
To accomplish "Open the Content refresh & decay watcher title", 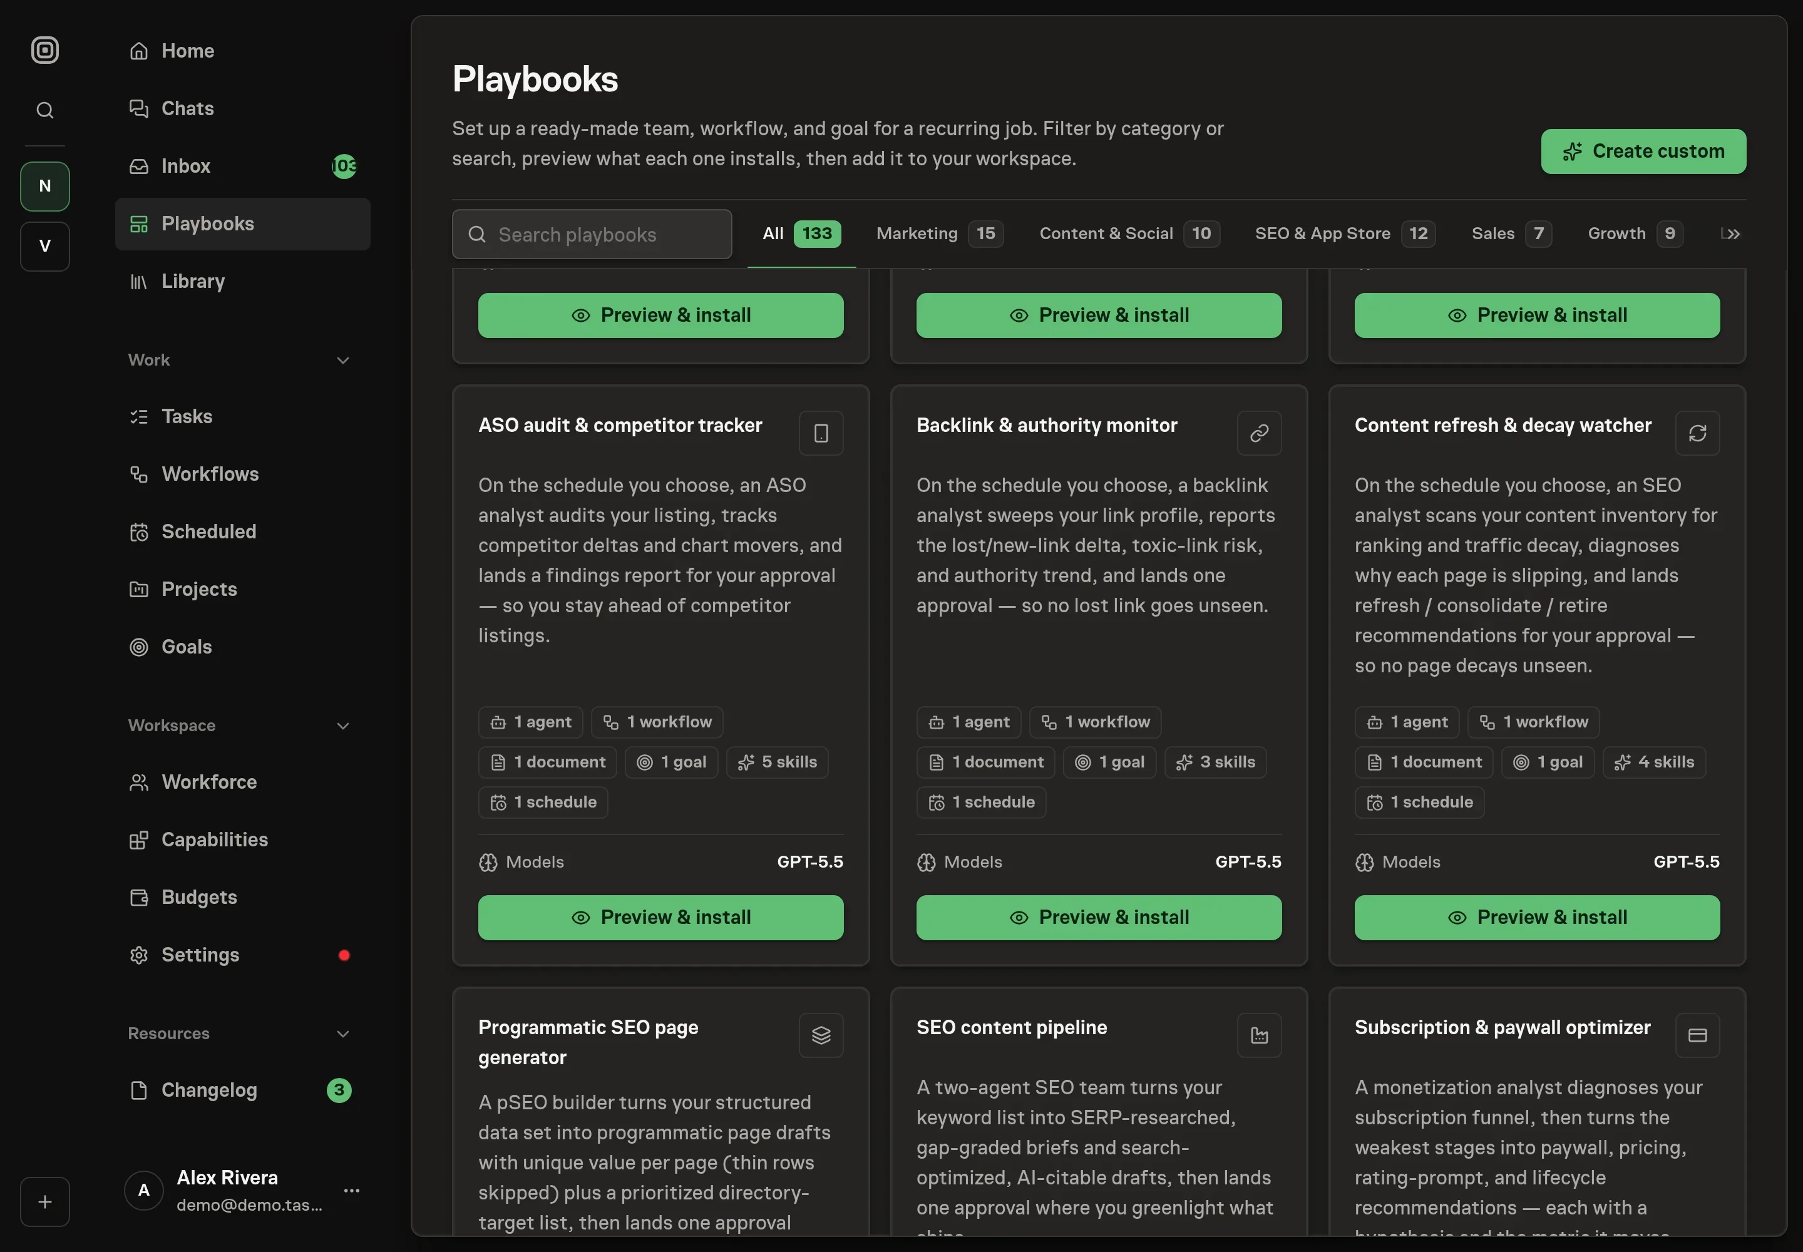I will (1503, 425).
